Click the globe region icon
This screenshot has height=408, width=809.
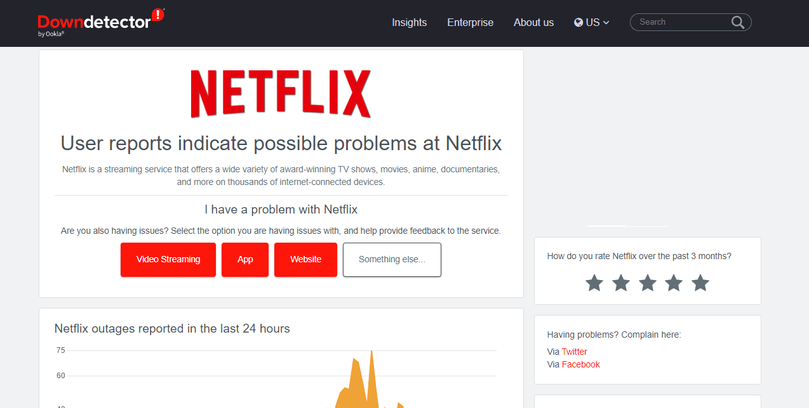578,22
